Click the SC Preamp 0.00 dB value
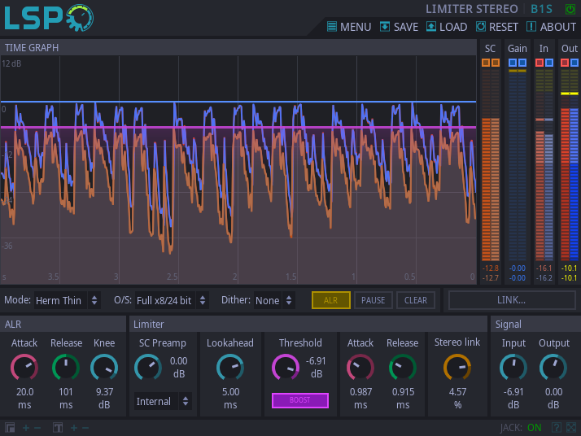The width and height of the screenshot is (581, 436). [x=179, y=367]
